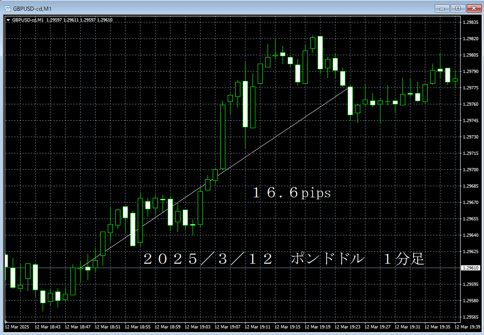Click the 12 Mar 19:23 time label
The height and width of the screenshot is (335, 484).
tap(349, 327)
